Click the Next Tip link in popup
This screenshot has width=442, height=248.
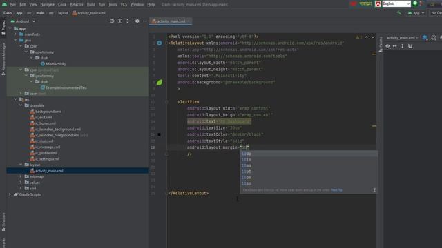(336, 190)
